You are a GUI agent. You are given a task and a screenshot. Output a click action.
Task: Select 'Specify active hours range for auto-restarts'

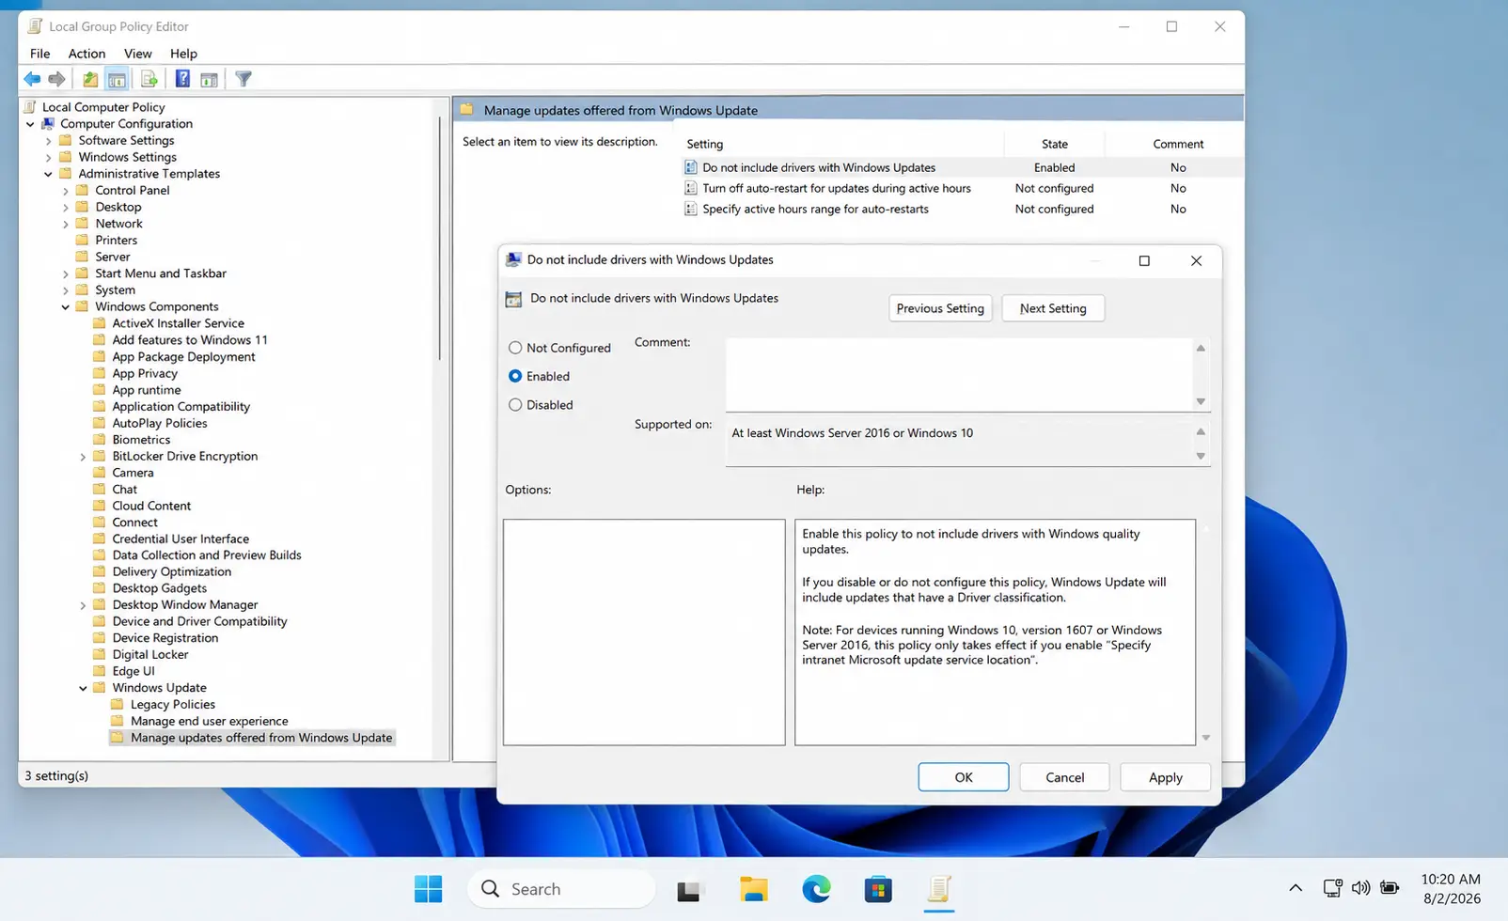(x=815, y=209)
